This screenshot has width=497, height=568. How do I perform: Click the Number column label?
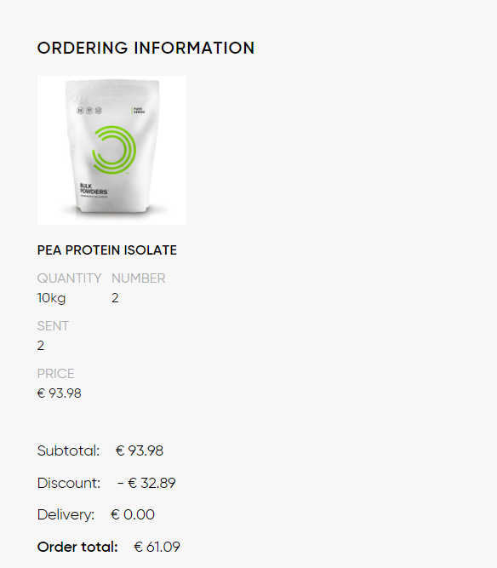coord(138,278)
